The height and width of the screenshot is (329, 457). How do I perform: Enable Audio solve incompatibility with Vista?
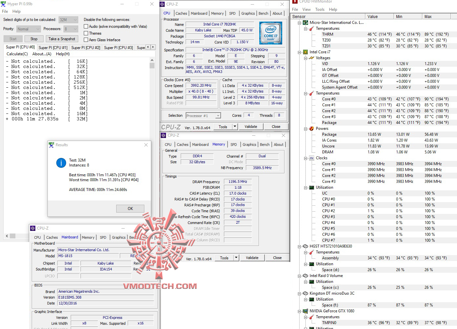(x=85, y=26)
